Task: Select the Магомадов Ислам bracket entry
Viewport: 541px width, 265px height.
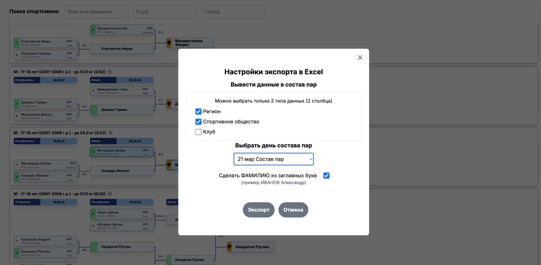Action: pyautogui.click(x=46, y=164)
